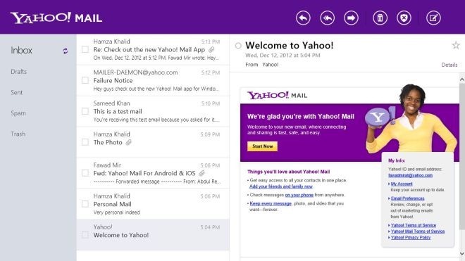Tick the Personal Mail checkbox

pos(85,204)
